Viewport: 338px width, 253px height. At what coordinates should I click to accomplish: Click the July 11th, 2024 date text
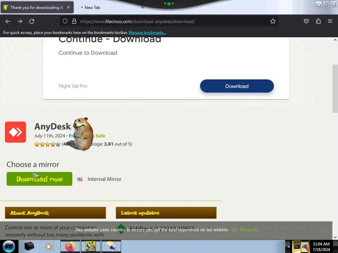coord(50,136)
